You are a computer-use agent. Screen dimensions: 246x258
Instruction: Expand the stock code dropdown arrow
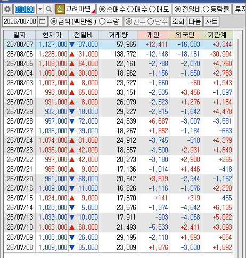[x=40, y=9]
